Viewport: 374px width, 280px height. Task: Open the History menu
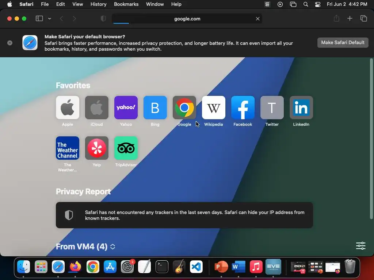click(98, 4)
